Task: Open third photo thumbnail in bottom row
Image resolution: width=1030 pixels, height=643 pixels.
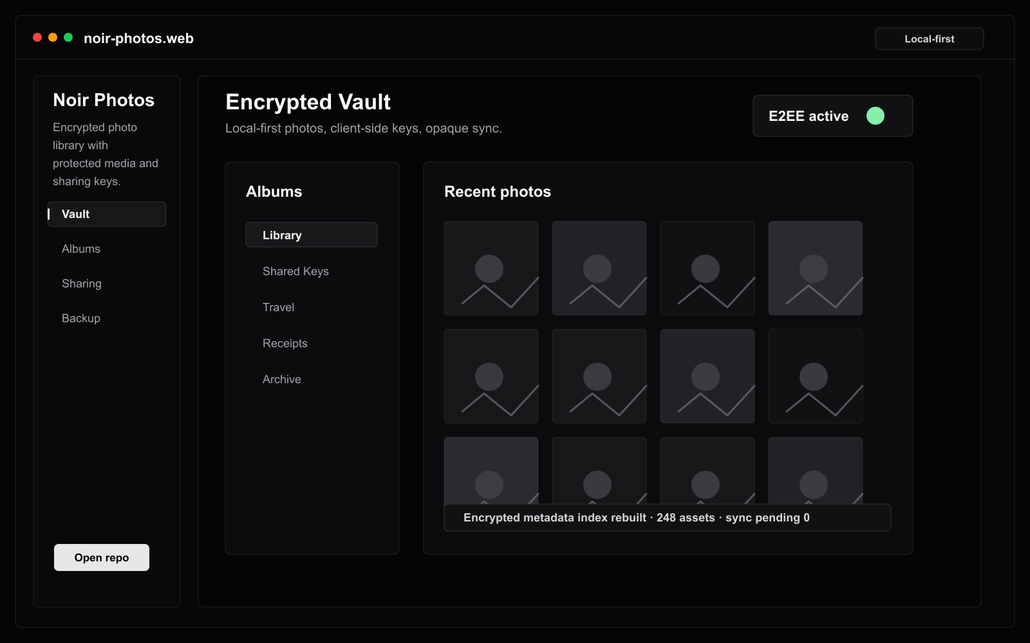Action: (707, 471)
